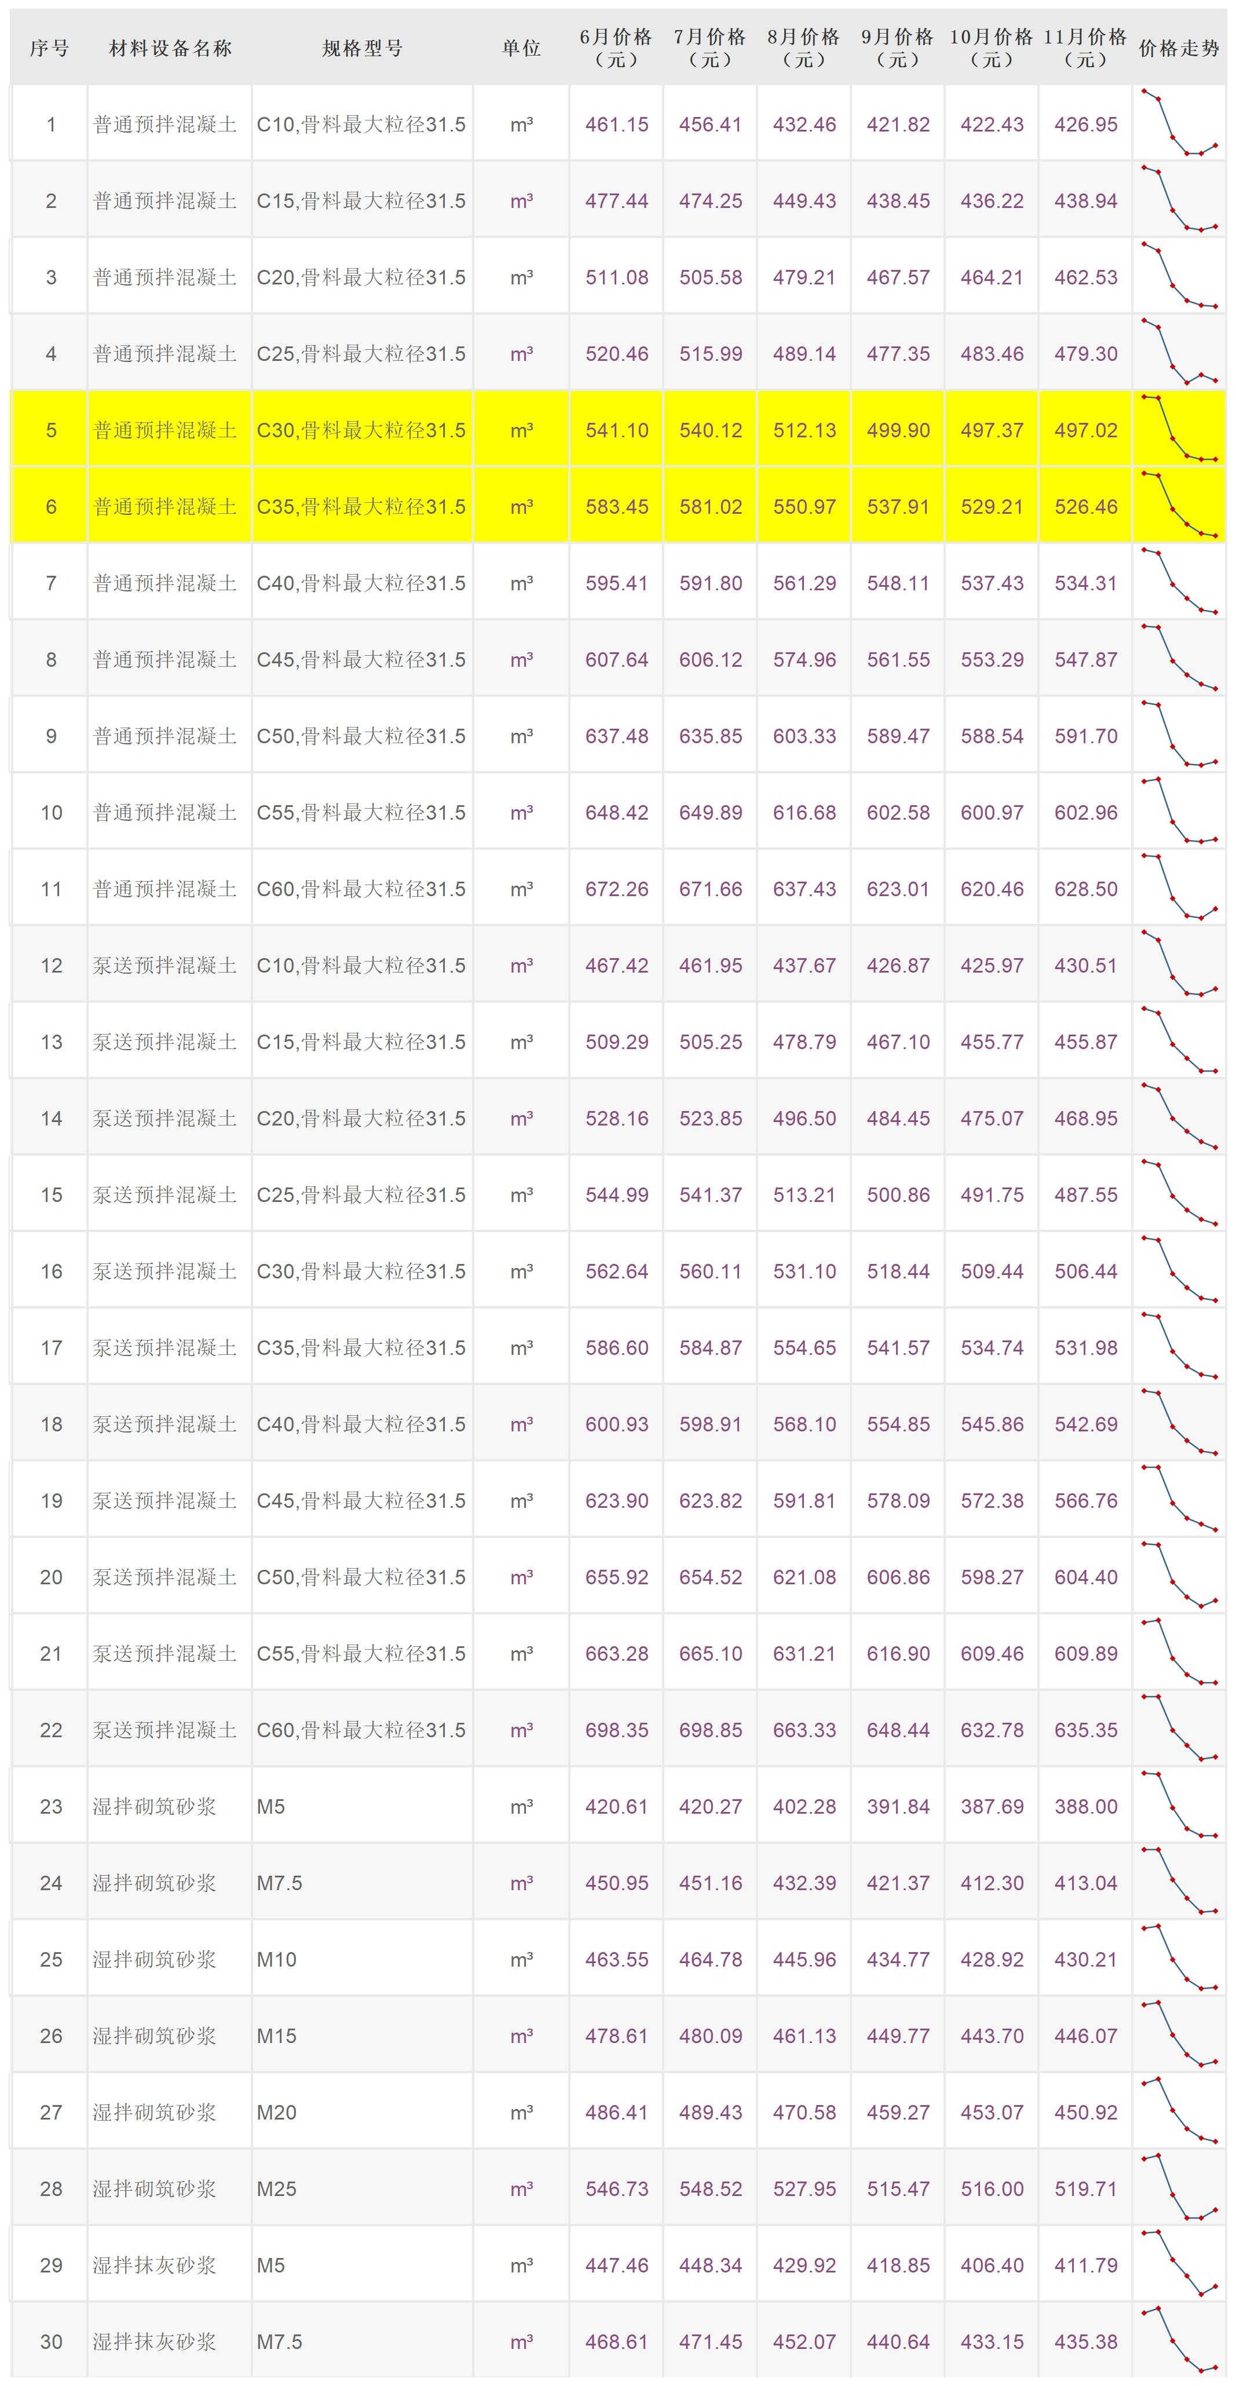Open the trend sparkline for highlighted row 6

1179,506
